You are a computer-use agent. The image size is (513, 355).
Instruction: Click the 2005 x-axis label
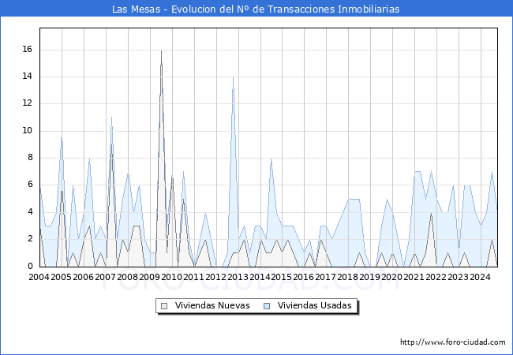click(62, 277)
